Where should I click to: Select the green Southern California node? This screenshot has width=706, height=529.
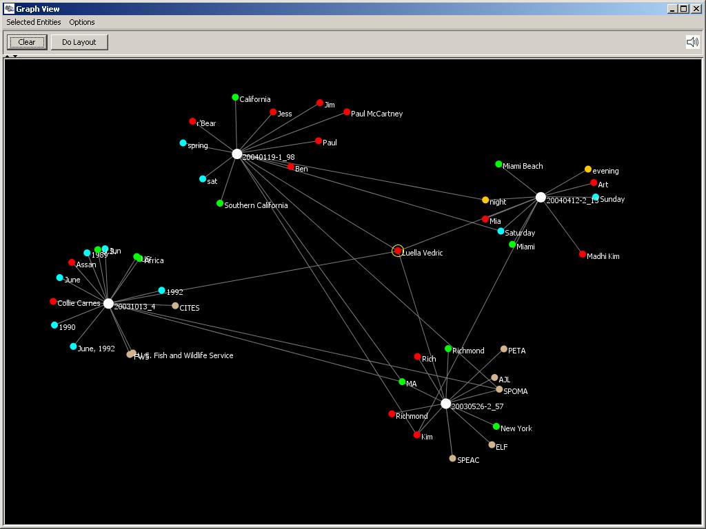[x=220, y=203]
